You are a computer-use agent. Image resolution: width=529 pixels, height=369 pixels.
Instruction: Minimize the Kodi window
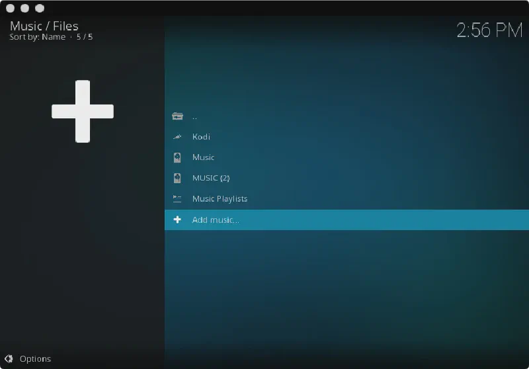(x=24, y=8)
